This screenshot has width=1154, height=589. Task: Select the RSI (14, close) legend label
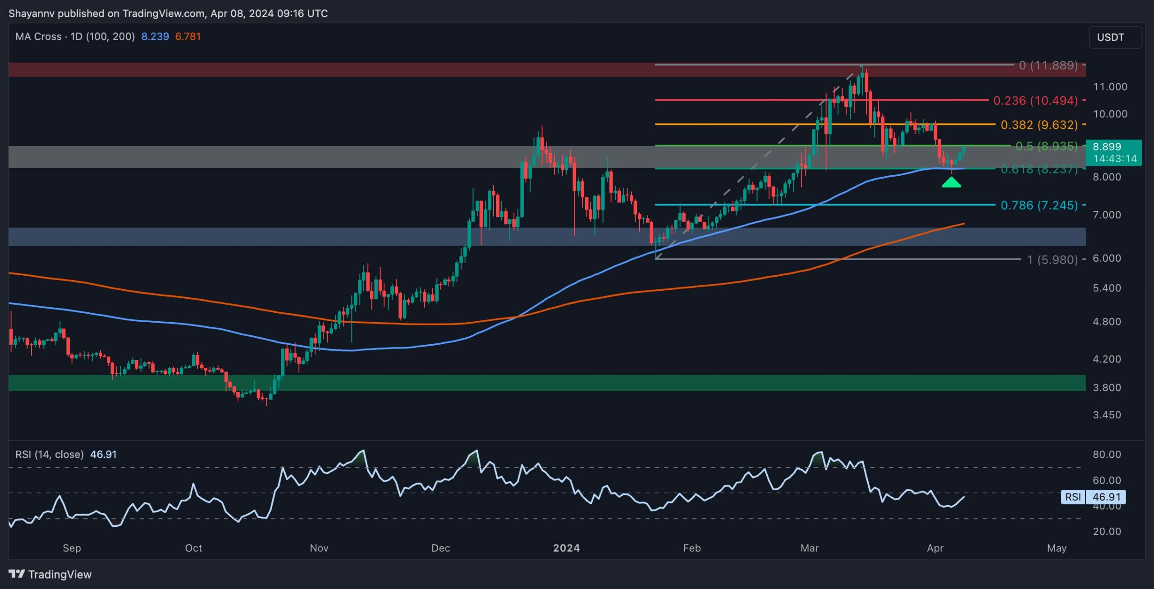(50, 454)
